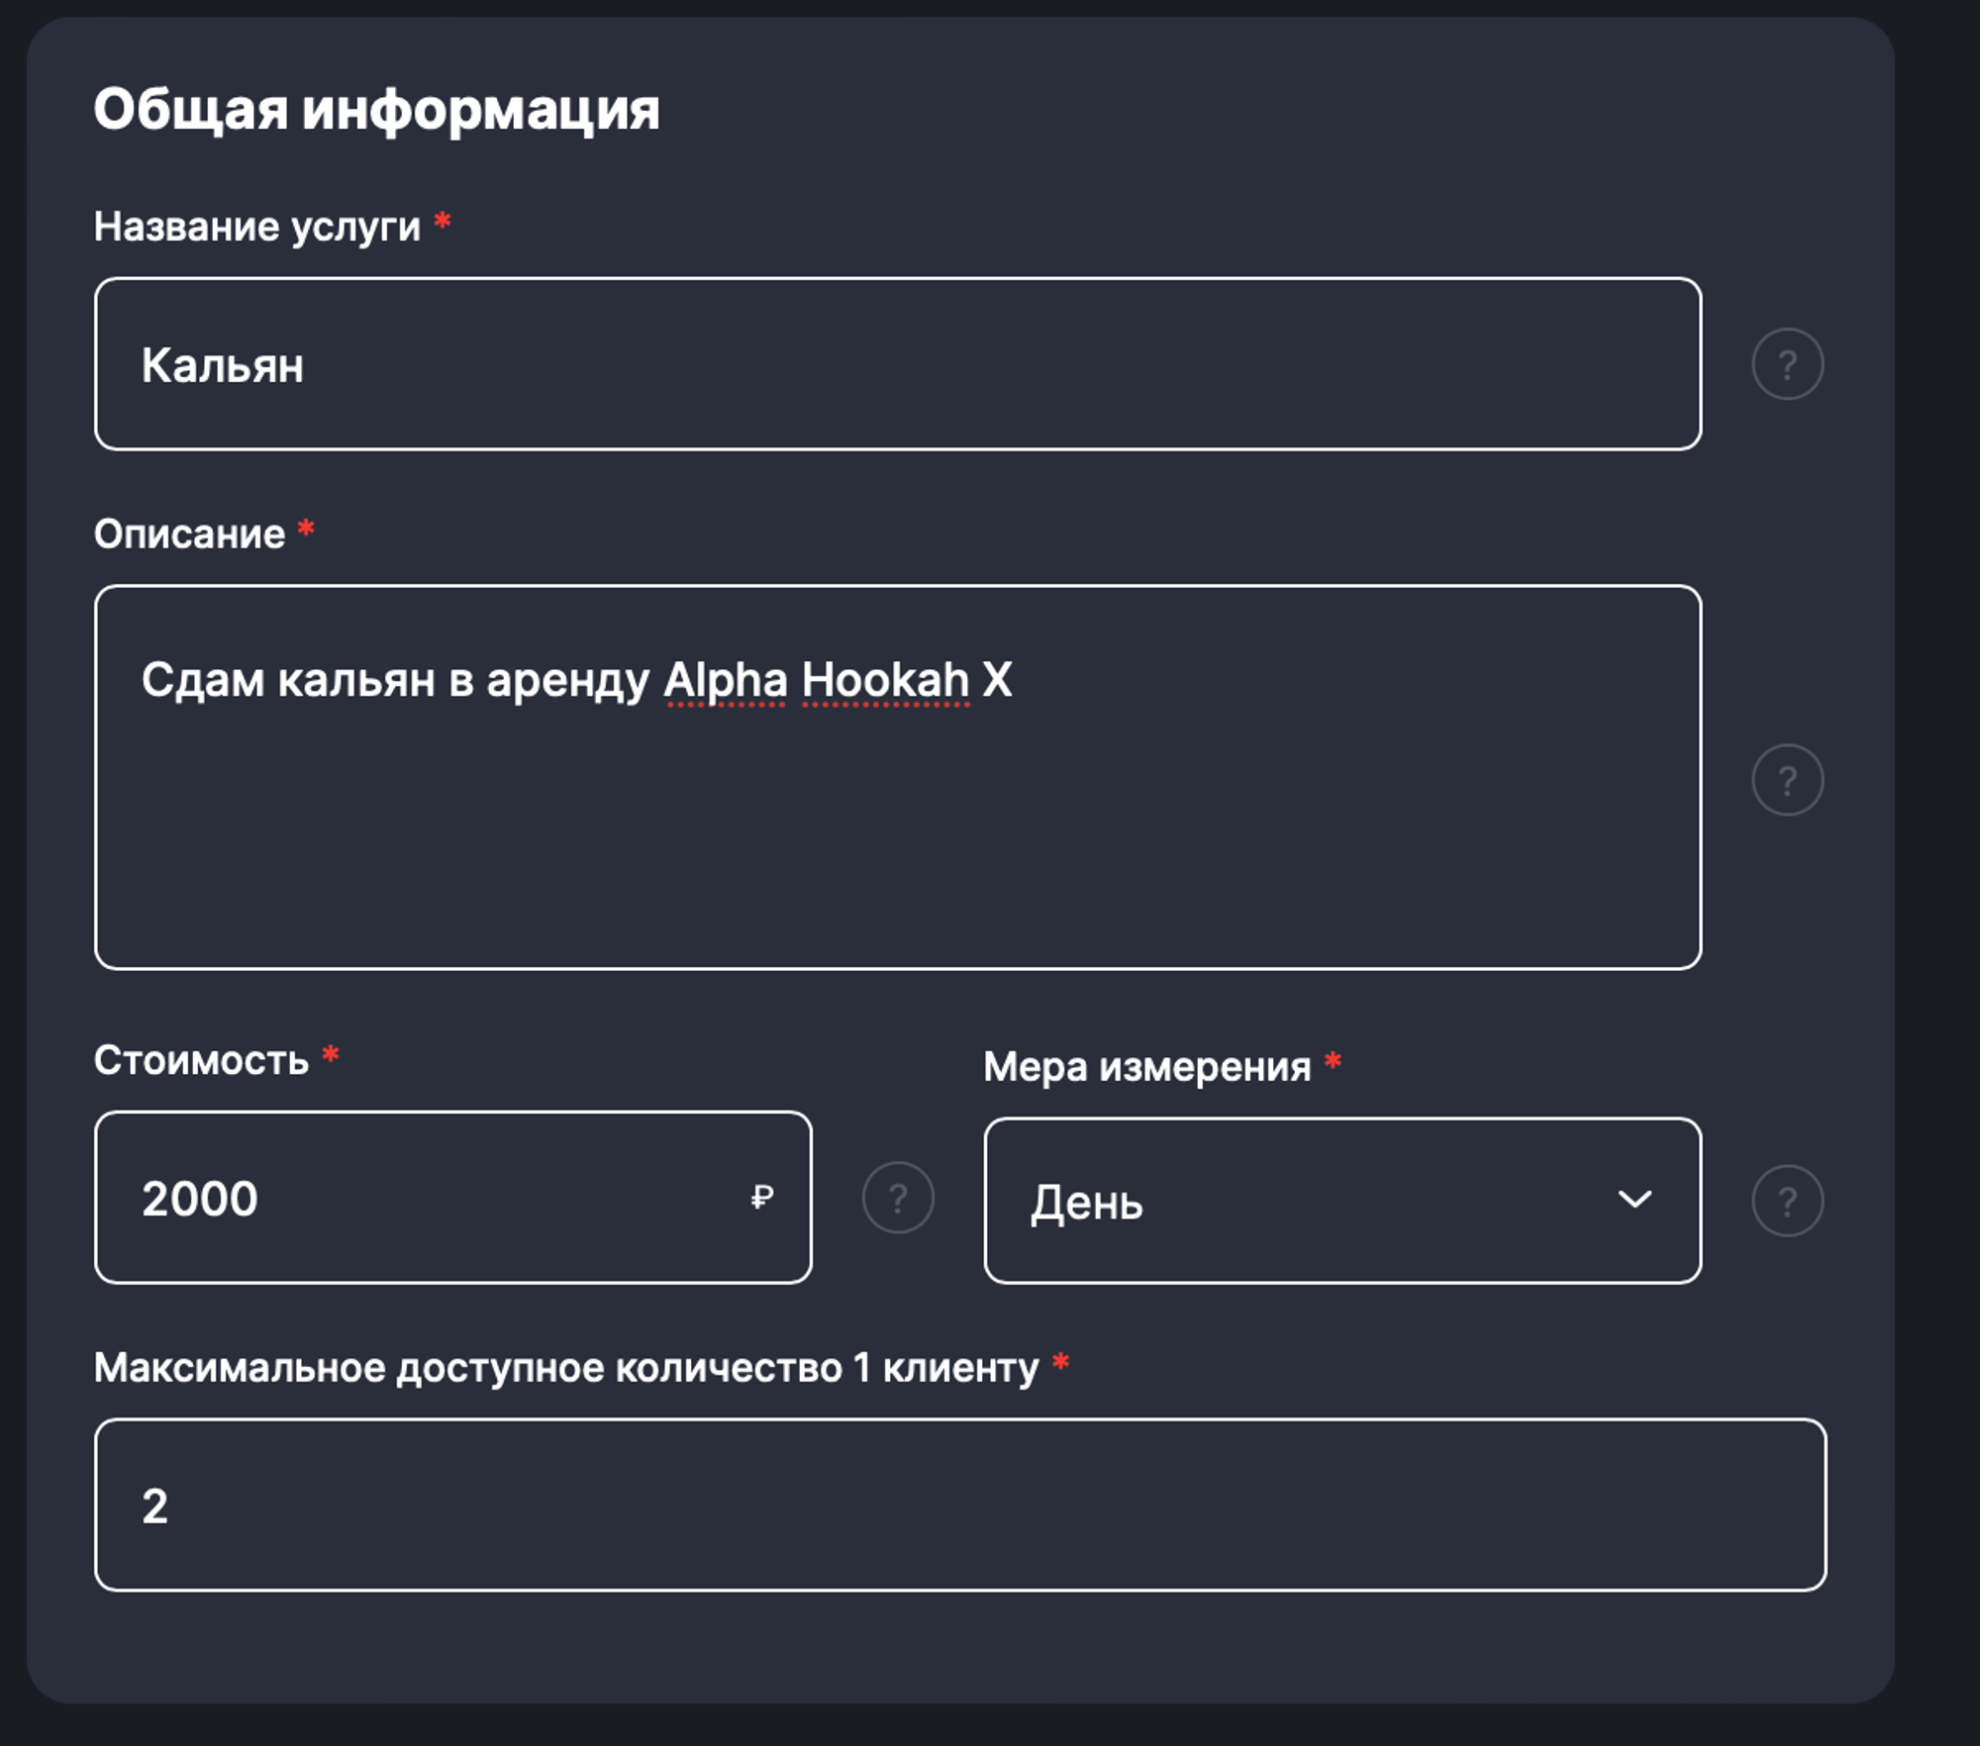Click the ruble currency symbol in cost field

[761, 1198]
